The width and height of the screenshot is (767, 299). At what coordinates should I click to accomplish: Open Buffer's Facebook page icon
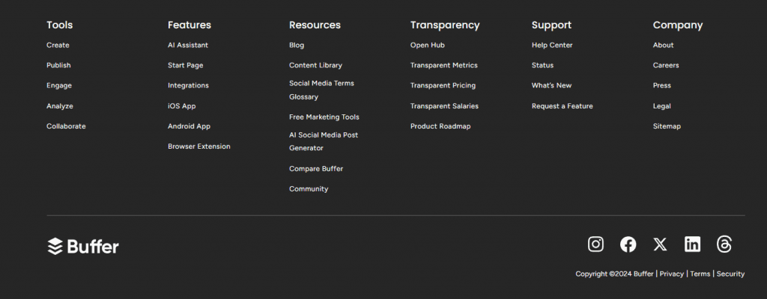click(628, 244)
